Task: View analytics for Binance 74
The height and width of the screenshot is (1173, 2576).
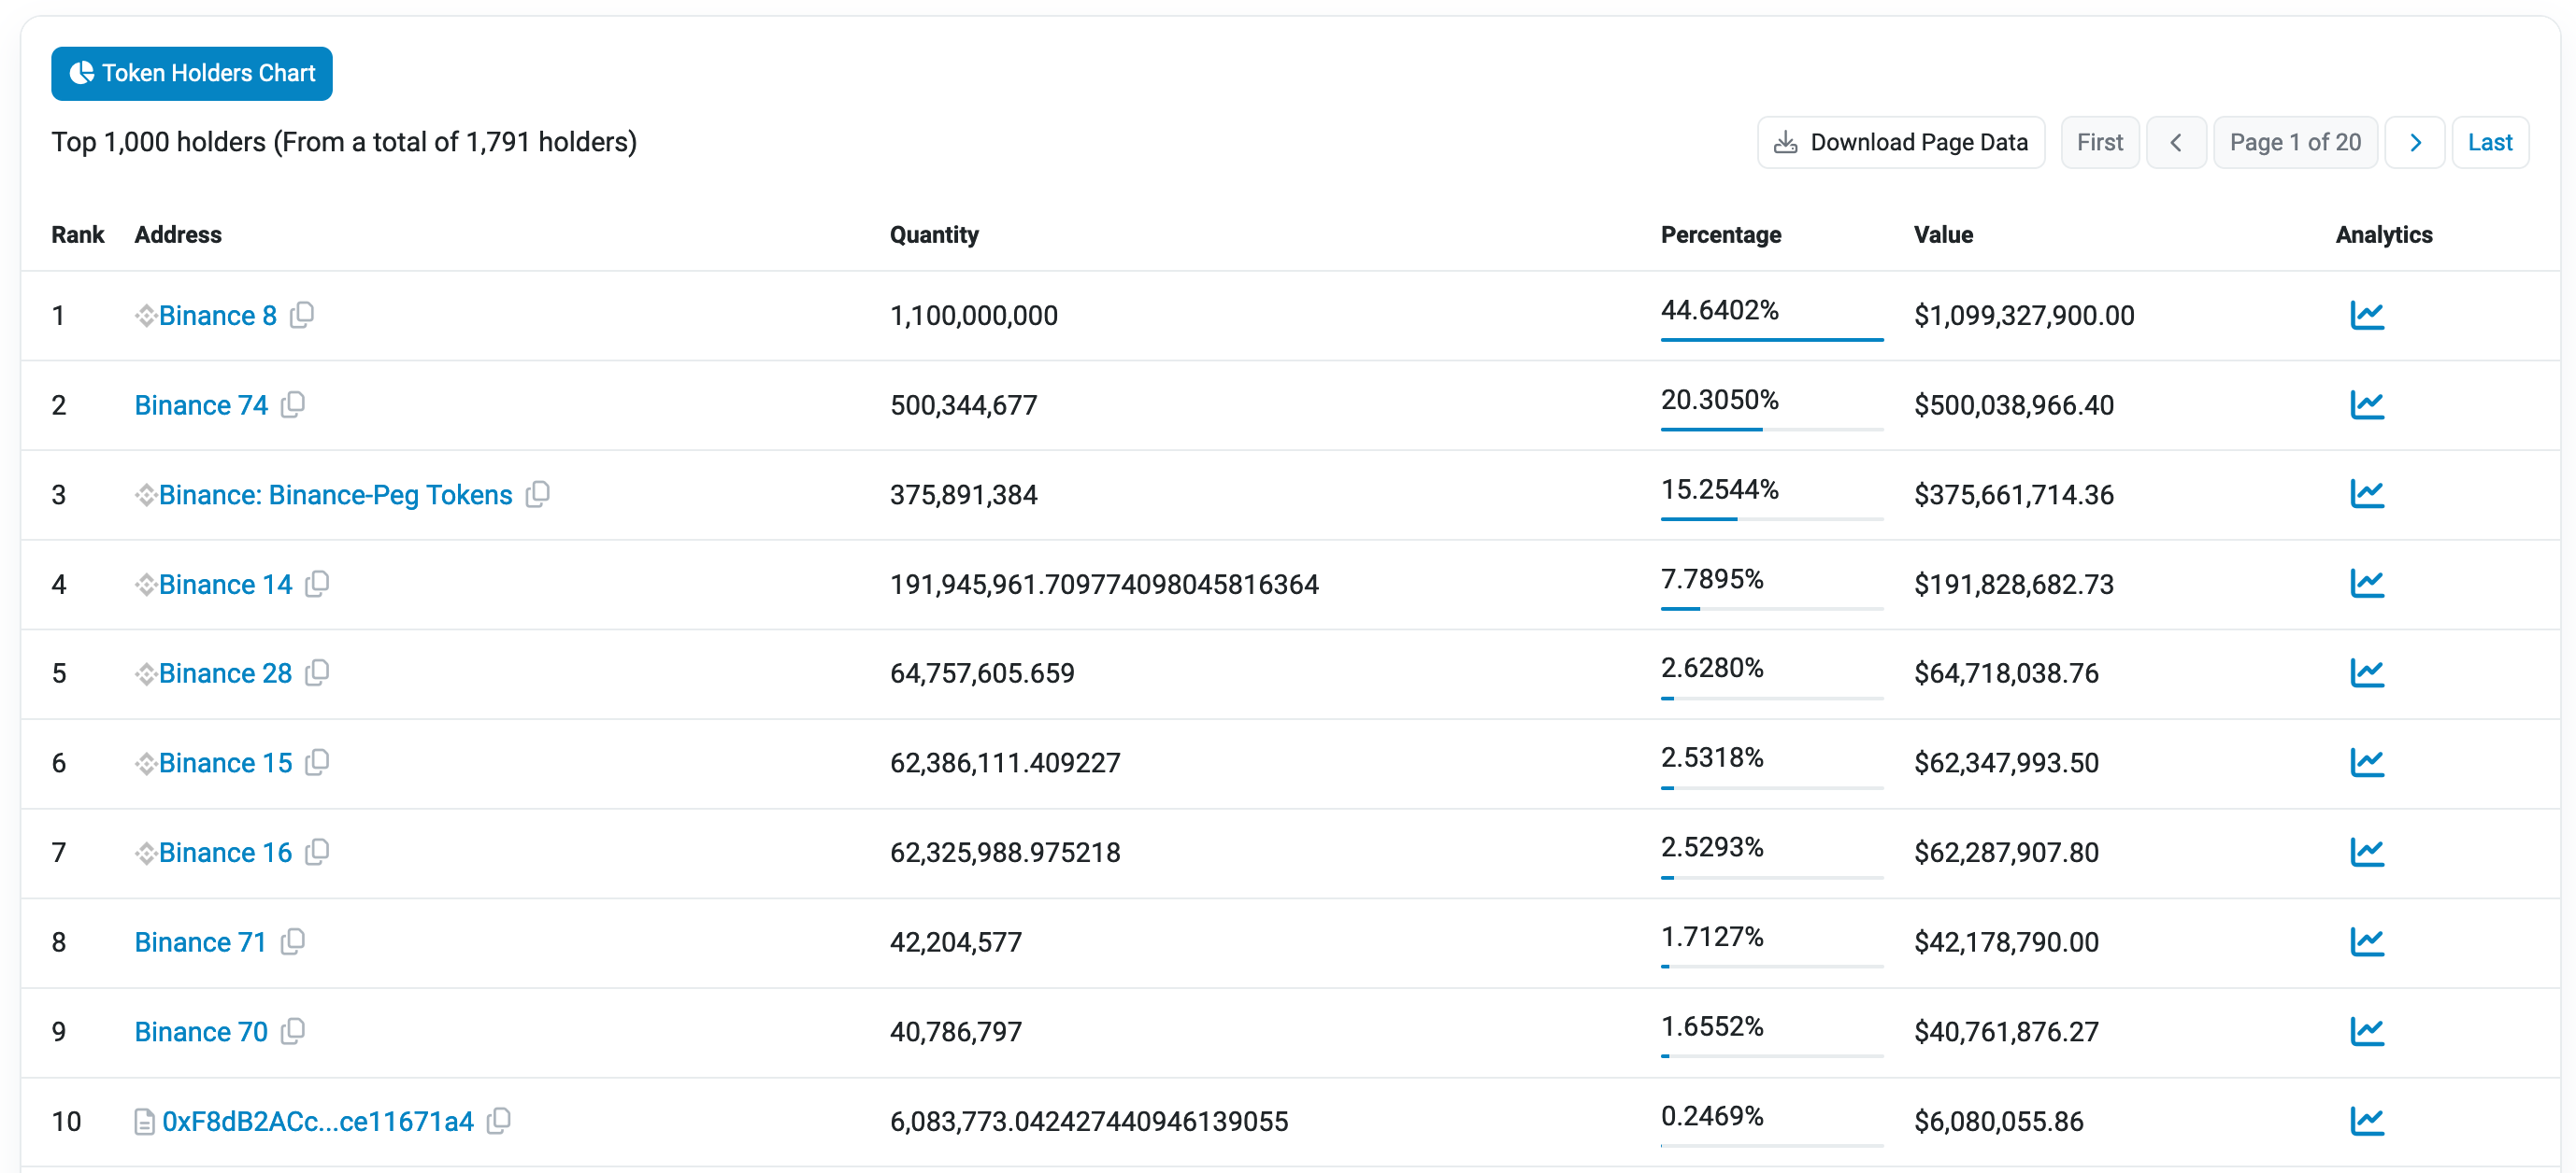Action: click(2366, 404)
